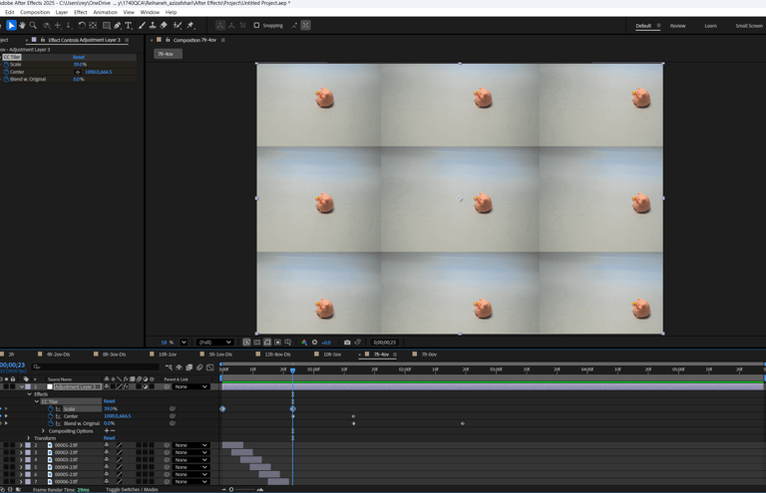Open the Animation menu
766x493 pixels.
105,12
